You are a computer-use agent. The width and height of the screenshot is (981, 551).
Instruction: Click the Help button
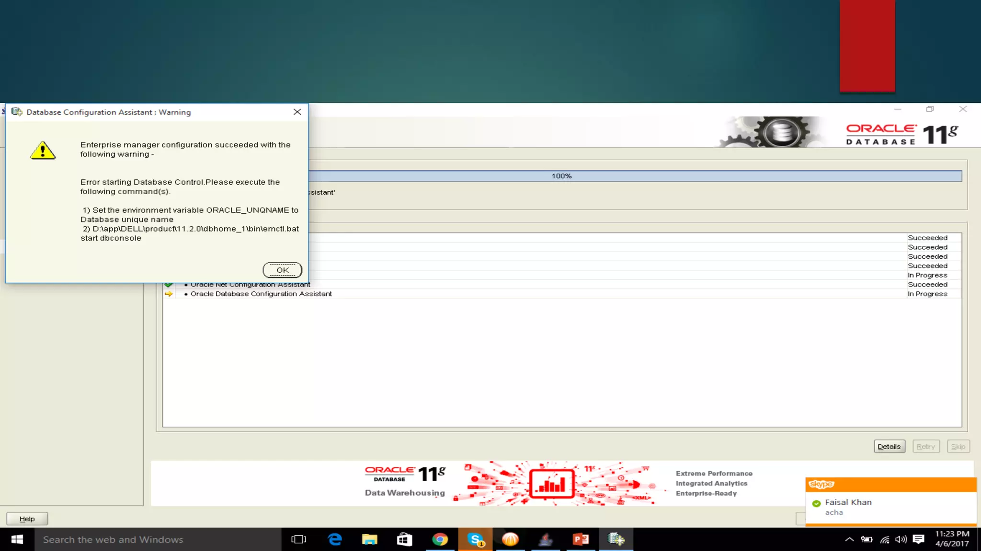tap(27, 519)
